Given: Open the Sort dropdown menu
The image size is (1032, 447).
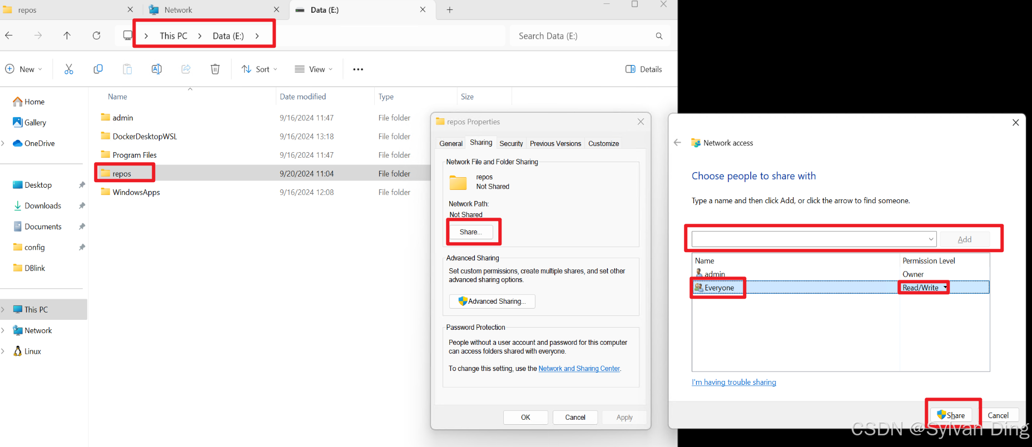Looking at the screenshot, I should click(259, 69).
